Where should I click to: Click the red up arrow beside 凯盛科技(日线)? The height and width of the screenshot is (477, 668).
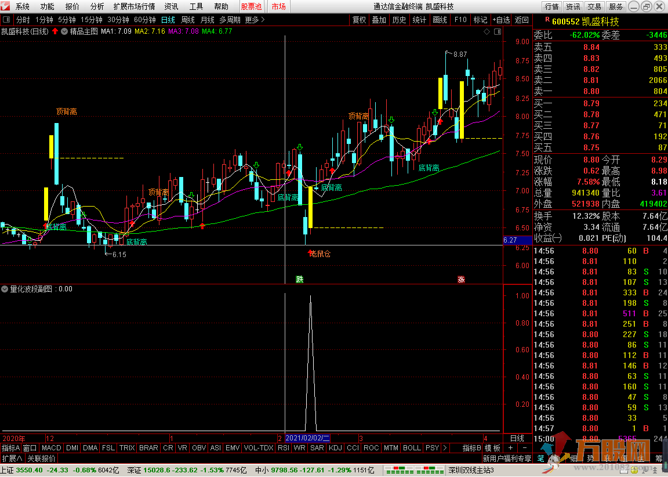point(55,31)
